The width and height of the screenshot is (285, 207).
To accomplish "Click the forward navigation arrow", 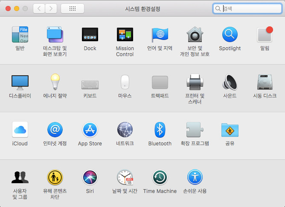I will coord(51,9).
